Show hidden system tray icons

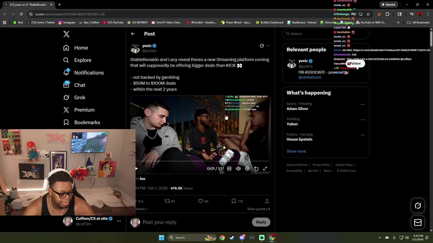click(380, 238)
